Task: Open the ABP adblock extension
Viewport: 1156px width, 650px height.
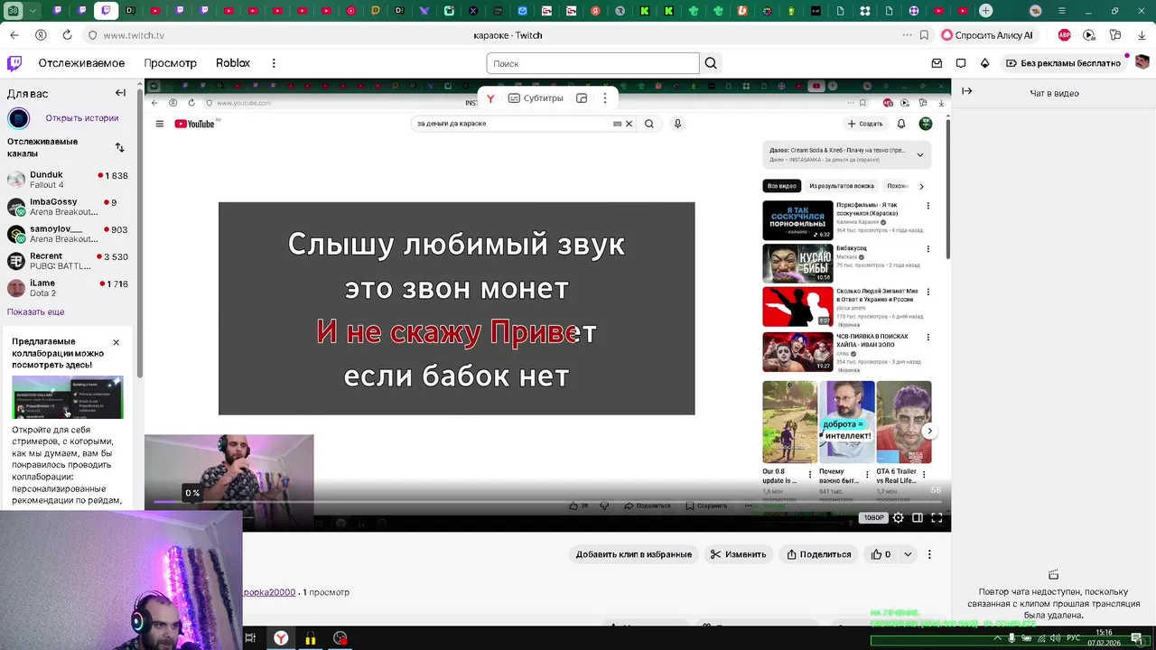Action: (1065, 35)
